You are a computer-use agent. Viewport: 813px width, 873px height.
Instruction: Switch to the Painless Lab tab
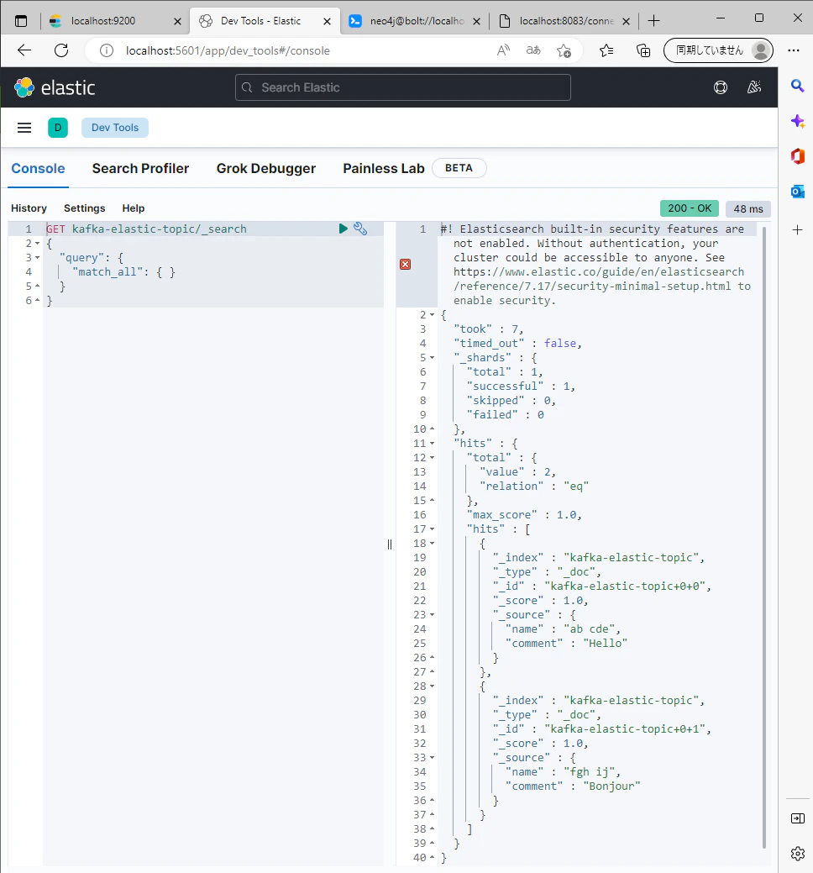pos(384,168)
